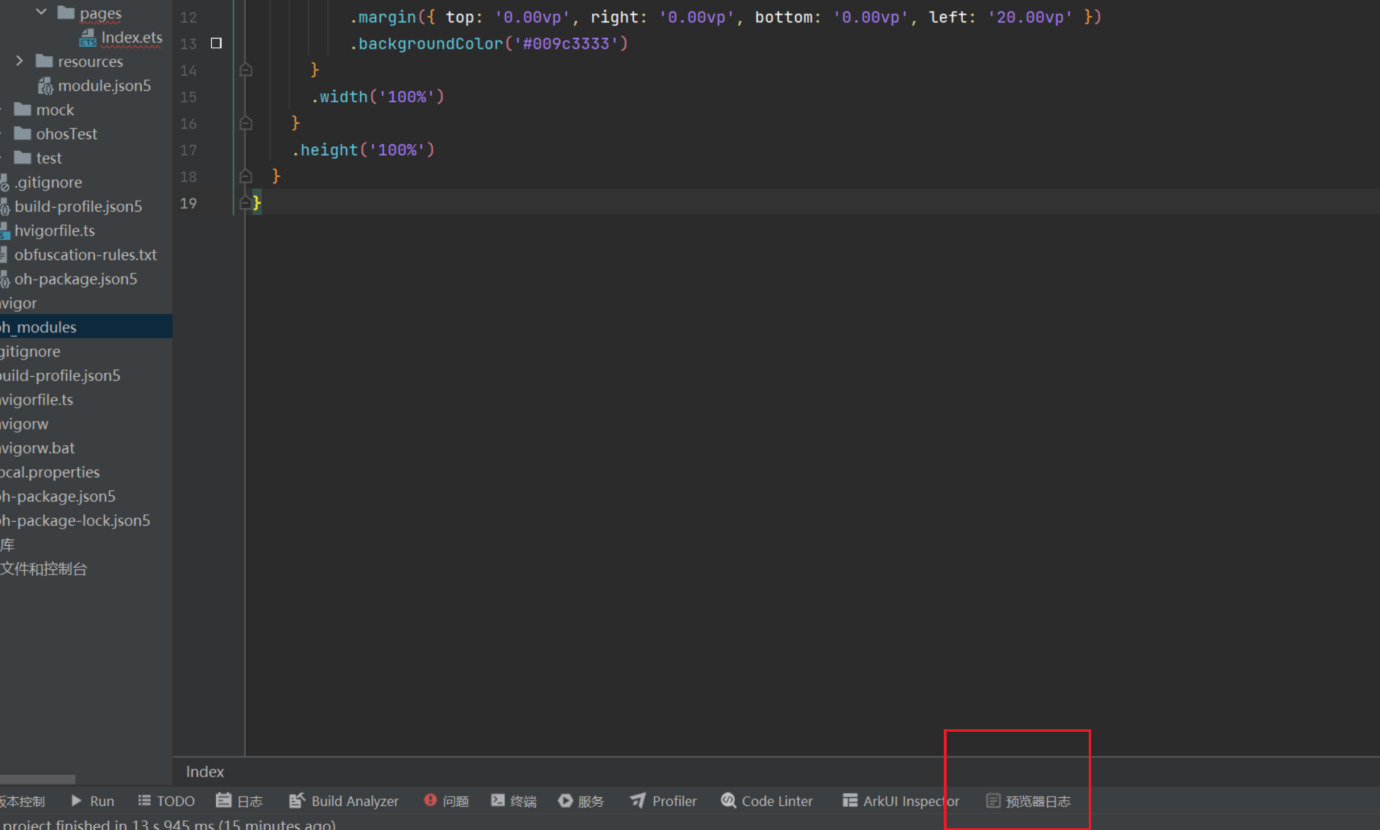Collapse the pages folder
The image size is (1380, 830).
pyautogui.click(x=41, y=12)
